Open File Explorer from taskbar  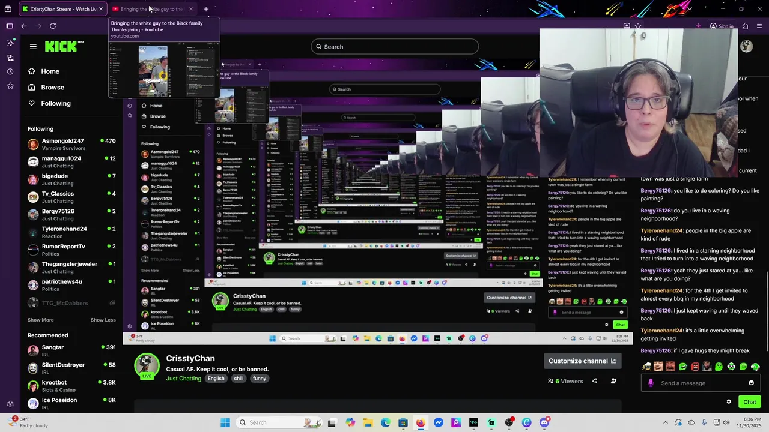(368, 422)
